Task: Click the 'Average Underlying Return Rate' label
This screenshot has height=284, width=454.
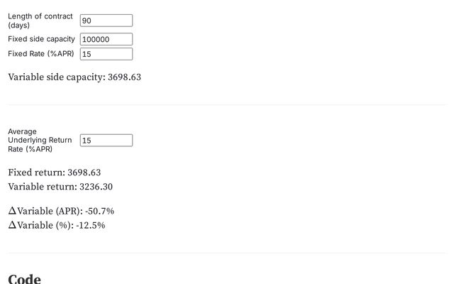Action: pyautogui.click(x=40, y=141)
